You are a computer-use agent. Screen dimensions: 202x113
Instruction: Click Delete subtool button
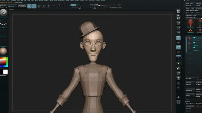[190, 95]
